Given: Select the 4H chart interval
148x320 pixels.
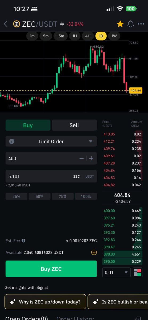Looking at the screenshot, I should [x=88, y=36].
